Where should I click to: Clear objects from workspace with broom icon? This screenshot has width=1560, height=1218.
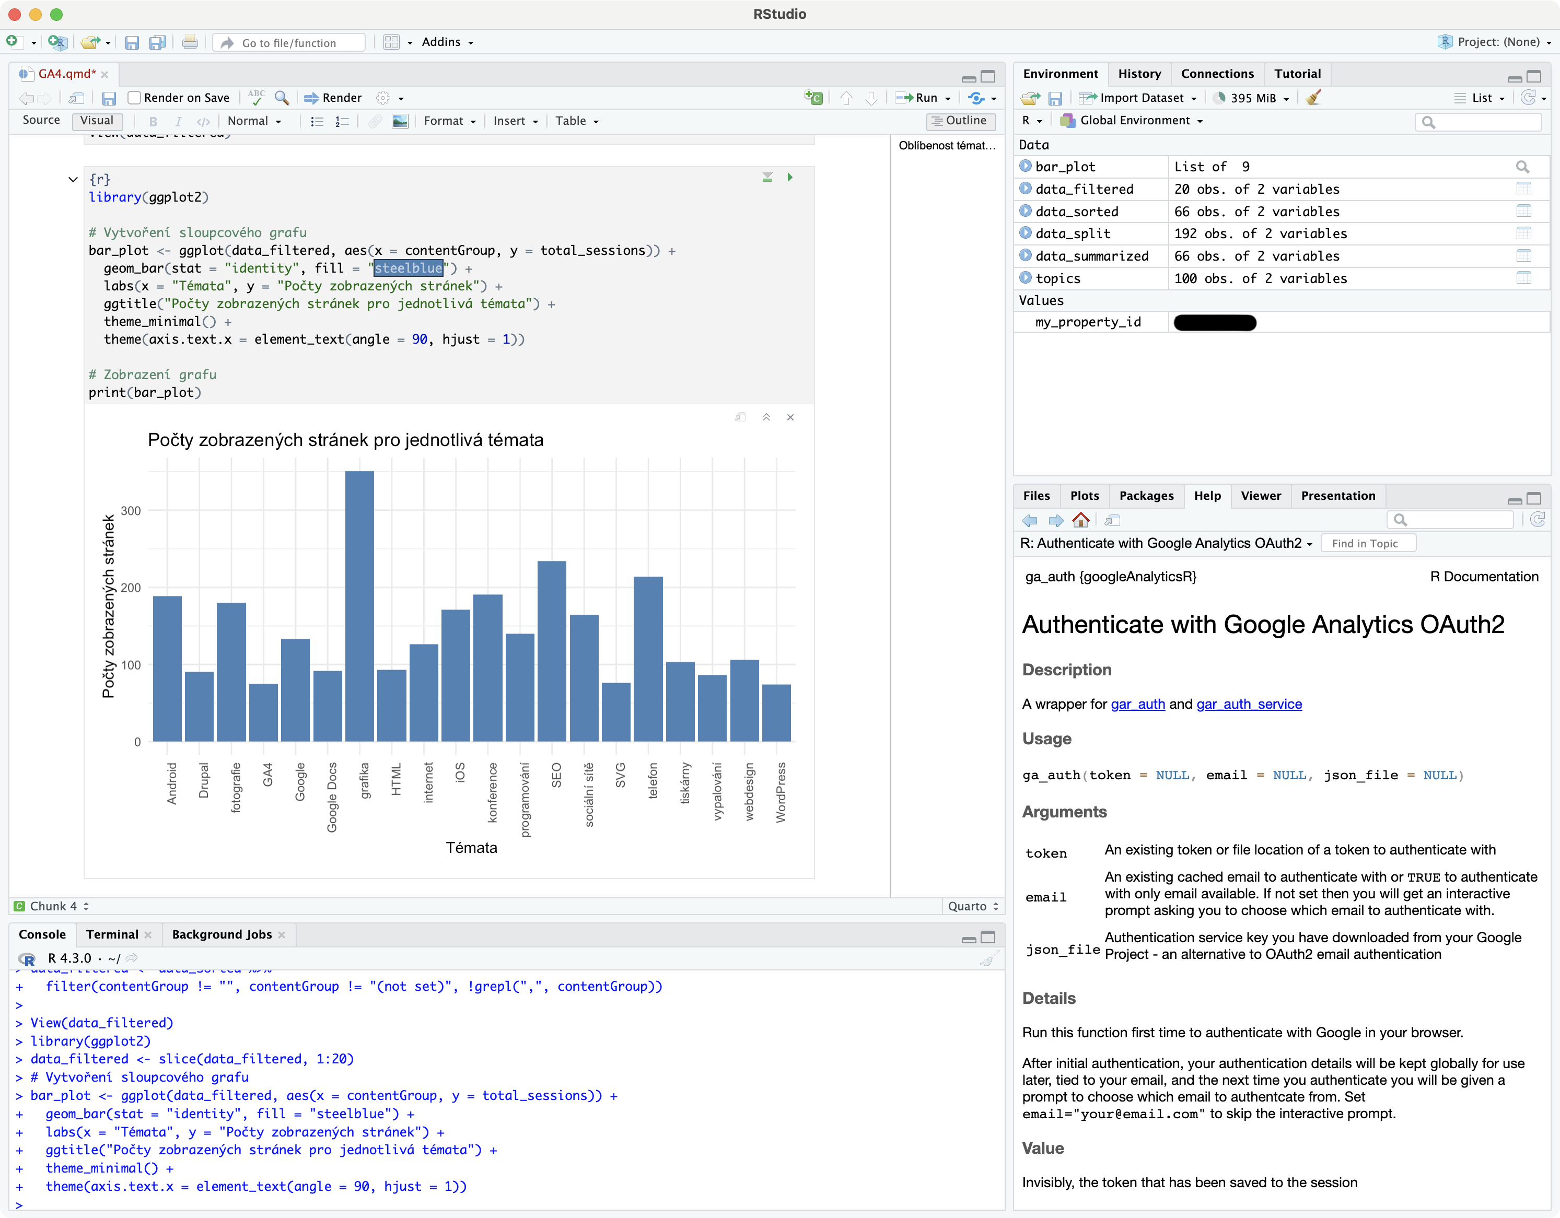pyautogui.click(x=1313, y=98)
